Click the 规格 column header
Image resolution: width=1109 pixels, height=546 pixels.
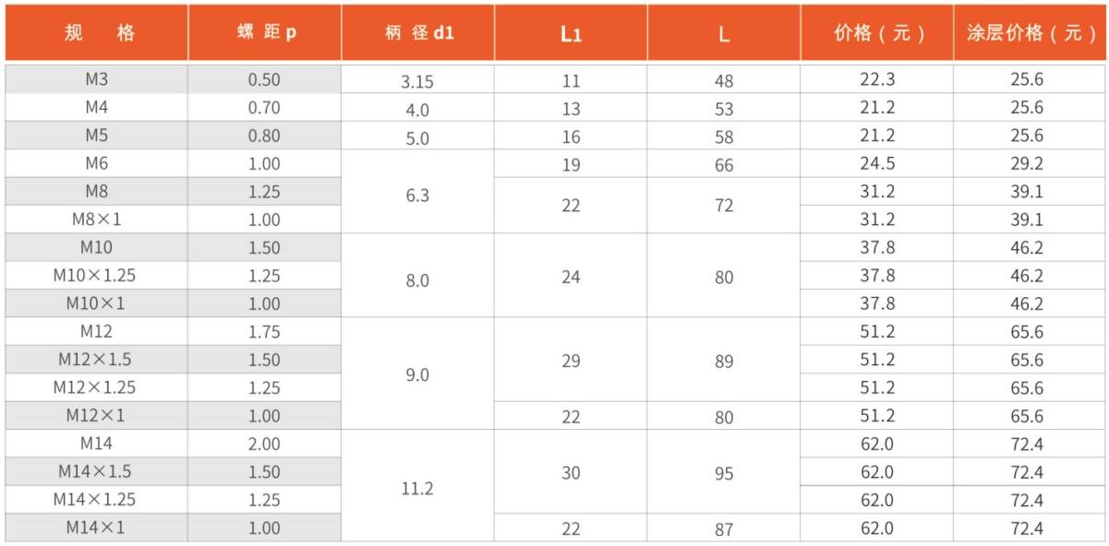[97, 33]
